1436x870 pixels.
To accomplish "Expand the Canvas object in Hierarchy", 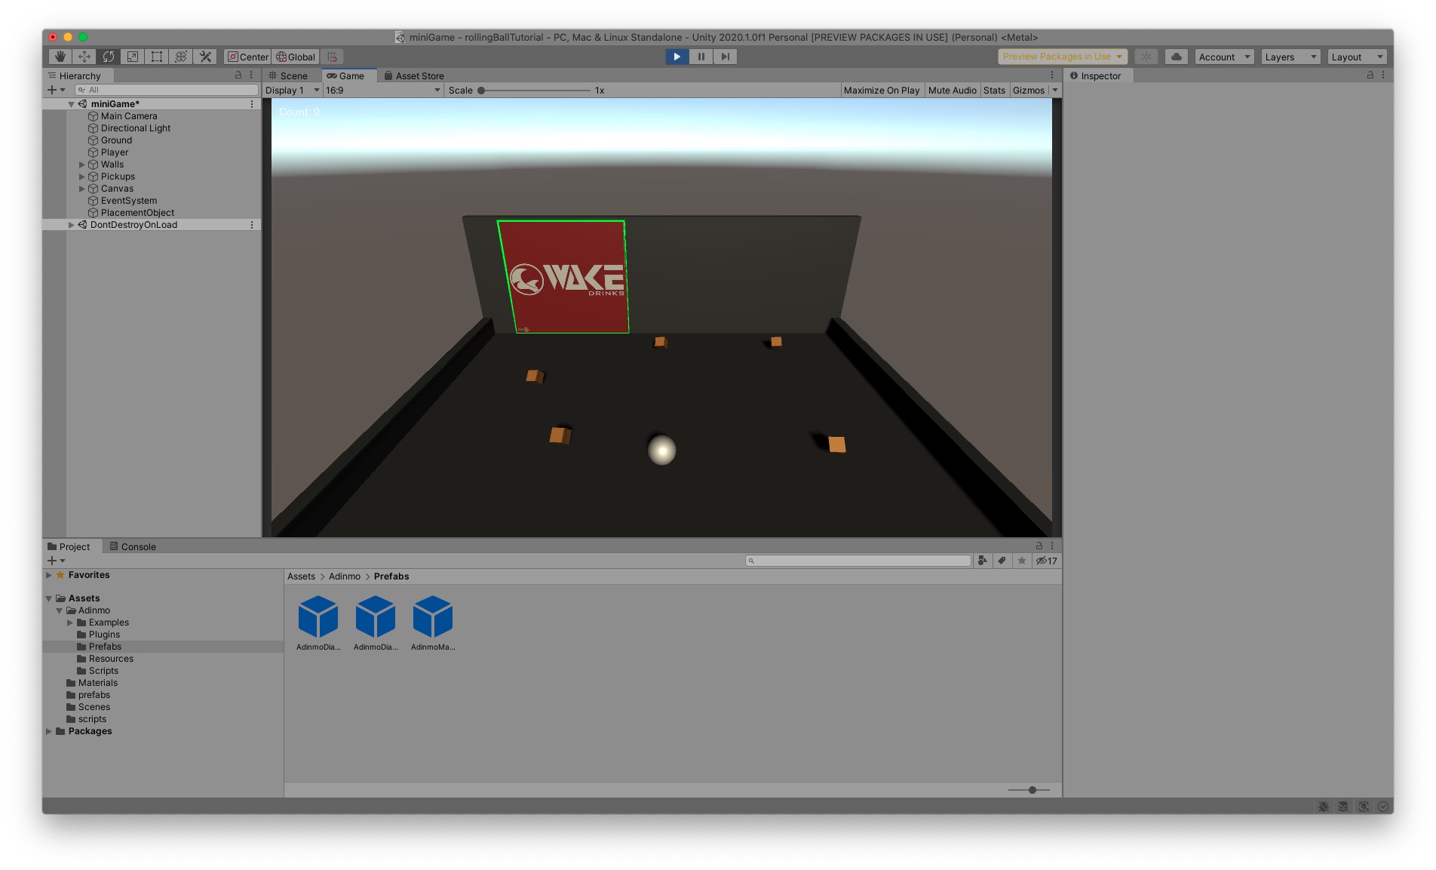I will 82,189.
